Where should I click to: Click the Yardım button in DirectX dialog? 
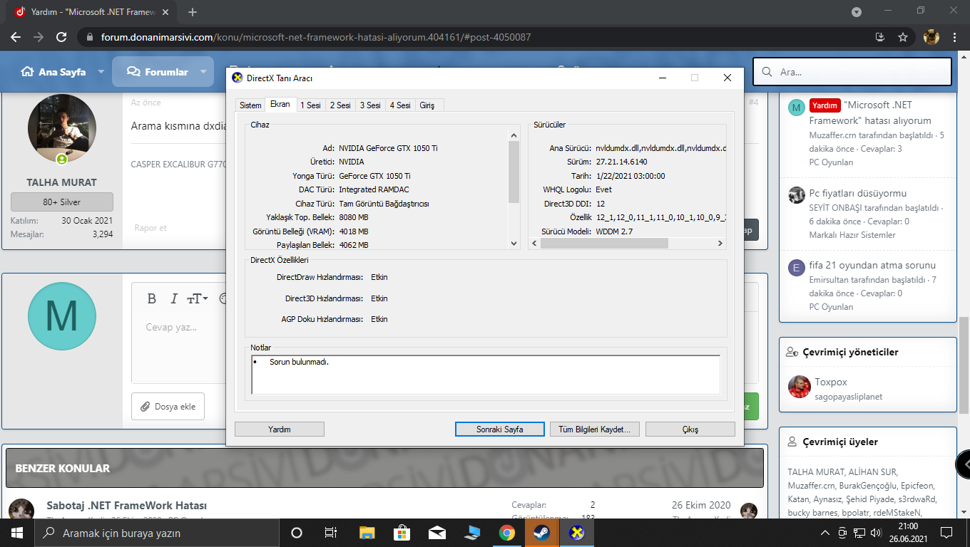[280, 429]
